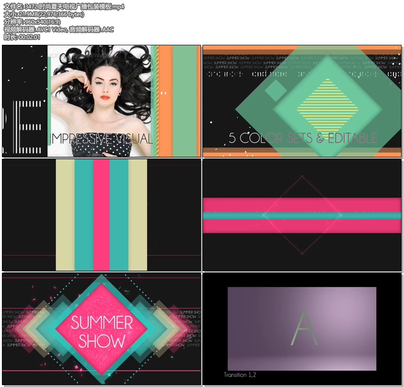Open the "SUMMER SHOW" title thumbnail
This screenshot has width=404, height=387.
101,329
